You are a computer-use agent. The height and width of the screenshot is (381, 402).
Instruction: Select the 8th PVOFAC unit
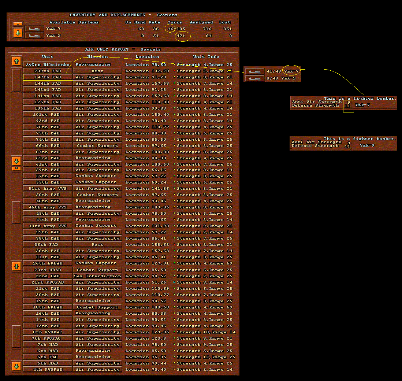coord(47,332)
